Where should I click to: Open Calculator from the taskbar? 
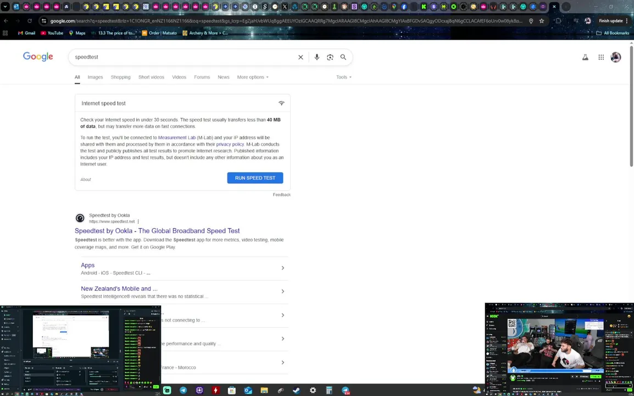[329, 391]
